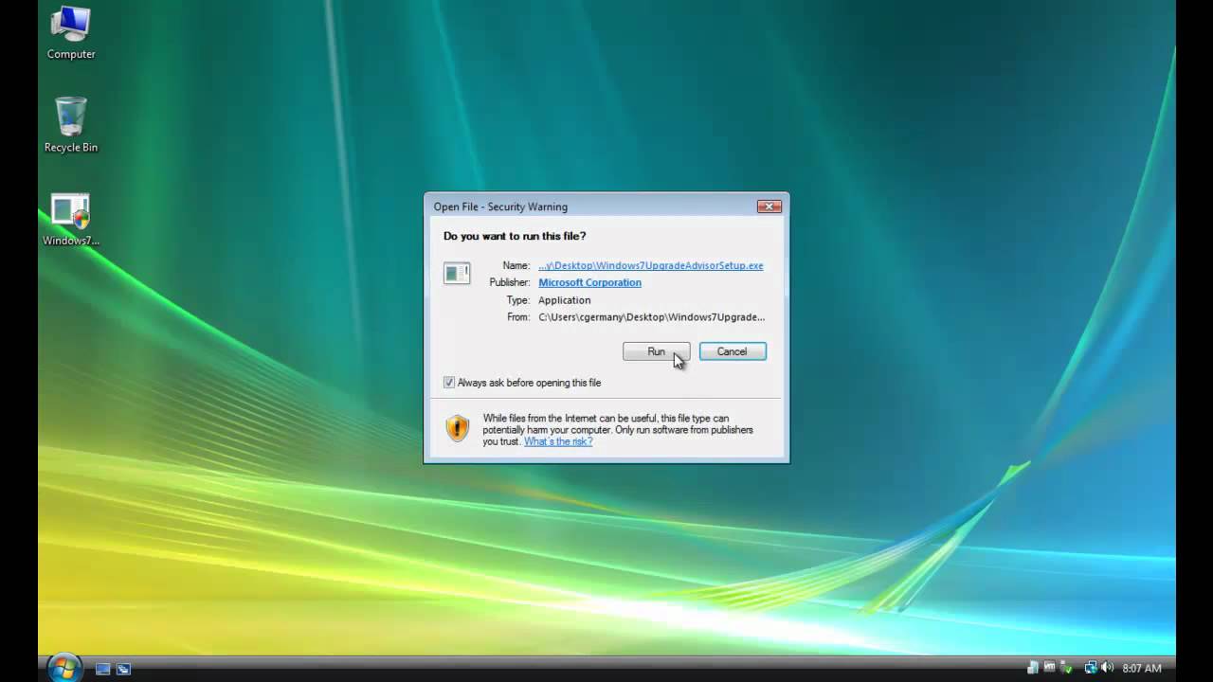Click the Run button
The width and height of the screenshot is (1213, 682).
(x=656, y=351)
